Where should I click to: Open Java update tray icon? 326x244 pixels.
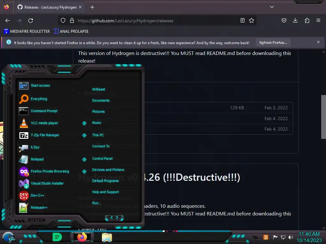(266, 237)
